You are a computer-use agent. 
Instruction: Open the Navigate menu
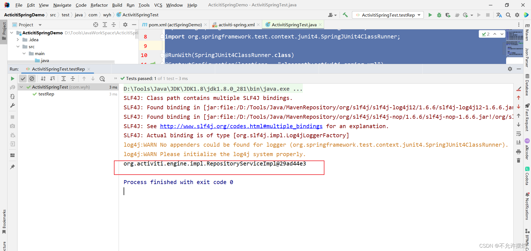(x=62, y=5)
